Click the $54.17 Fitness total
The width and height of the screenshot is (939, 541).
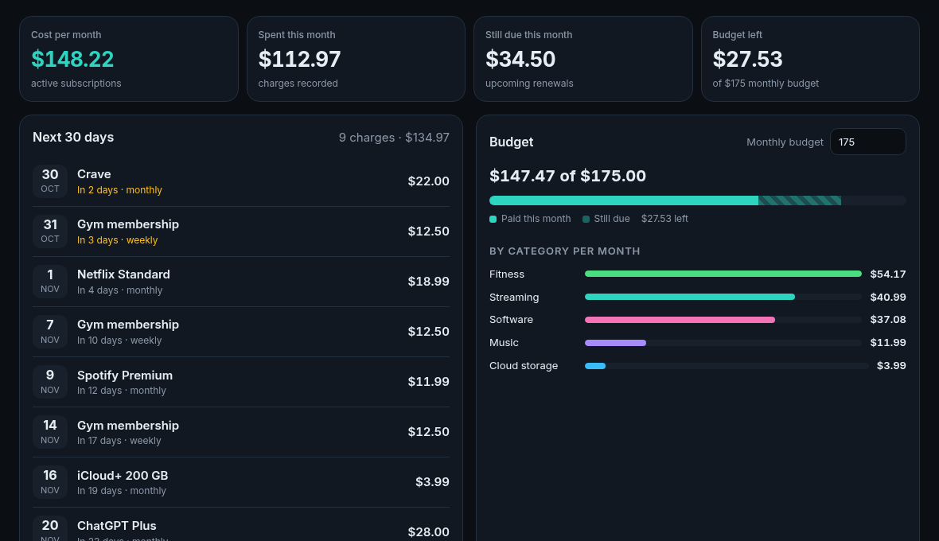pos(887,274)
